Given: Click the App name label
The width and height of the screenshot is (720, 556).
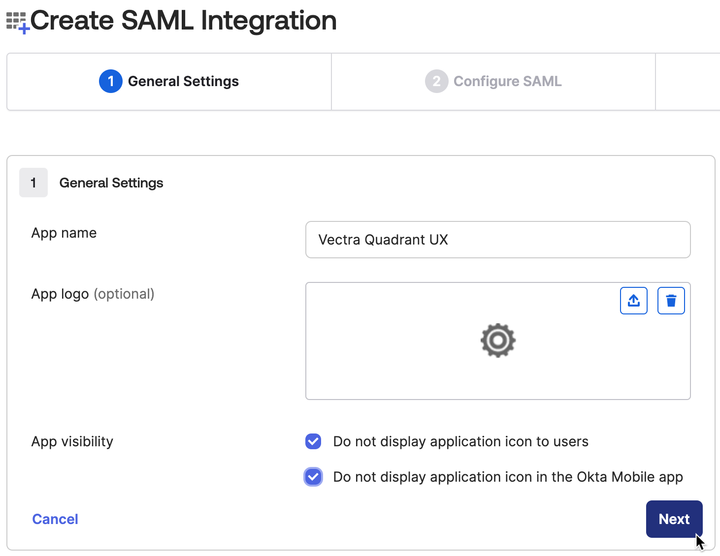Looking at the screenshot, I should pyautogui.click(x=64, y=233).
